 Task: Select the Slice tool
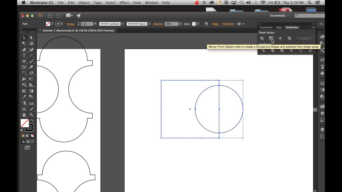click(x=31, y=109)
